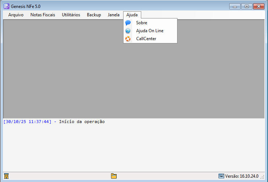
Task: Click the question mark globe icon for online help
Action: [128, 31]
